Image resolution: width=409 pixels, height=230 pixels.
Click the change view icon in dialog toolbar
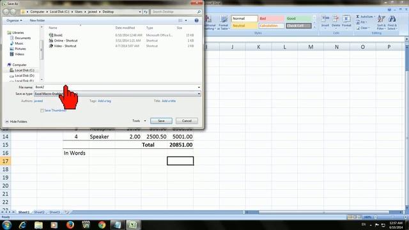click(180, 20)
